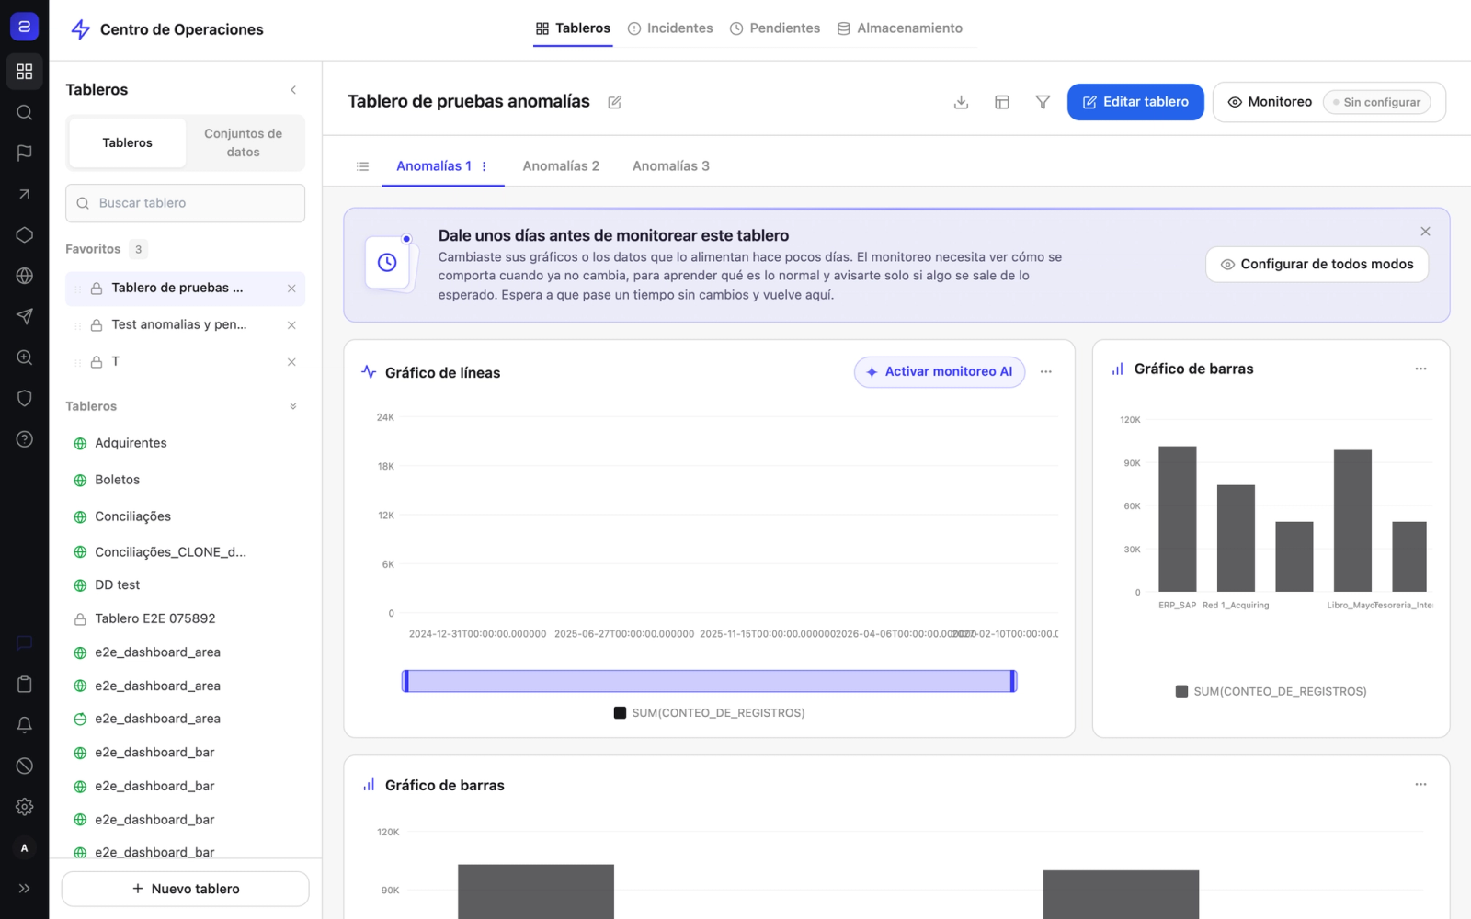Toggle SUM(CONTEO_DE_REGISTROS) legend in right bar chart
The image size is (1471, 919).
1271,691
